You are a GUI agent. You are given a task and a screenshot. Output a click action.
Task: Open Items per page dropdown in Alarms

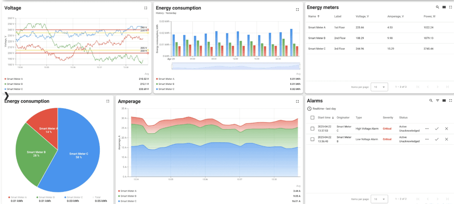click(379, 199)
